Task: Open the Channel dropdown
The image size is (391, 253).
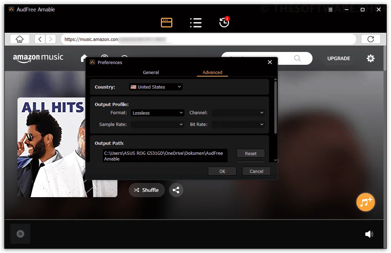Action: click(x=238, y=113)
